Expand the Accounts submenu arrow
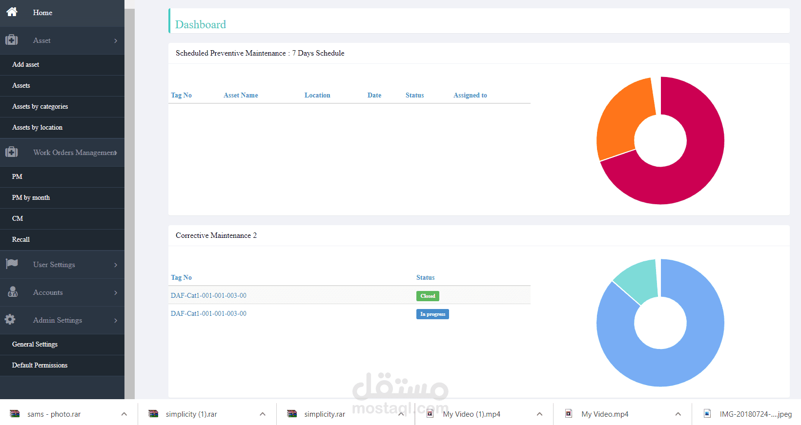Screen dimensions: 801x425 click(x=116, y=292)
